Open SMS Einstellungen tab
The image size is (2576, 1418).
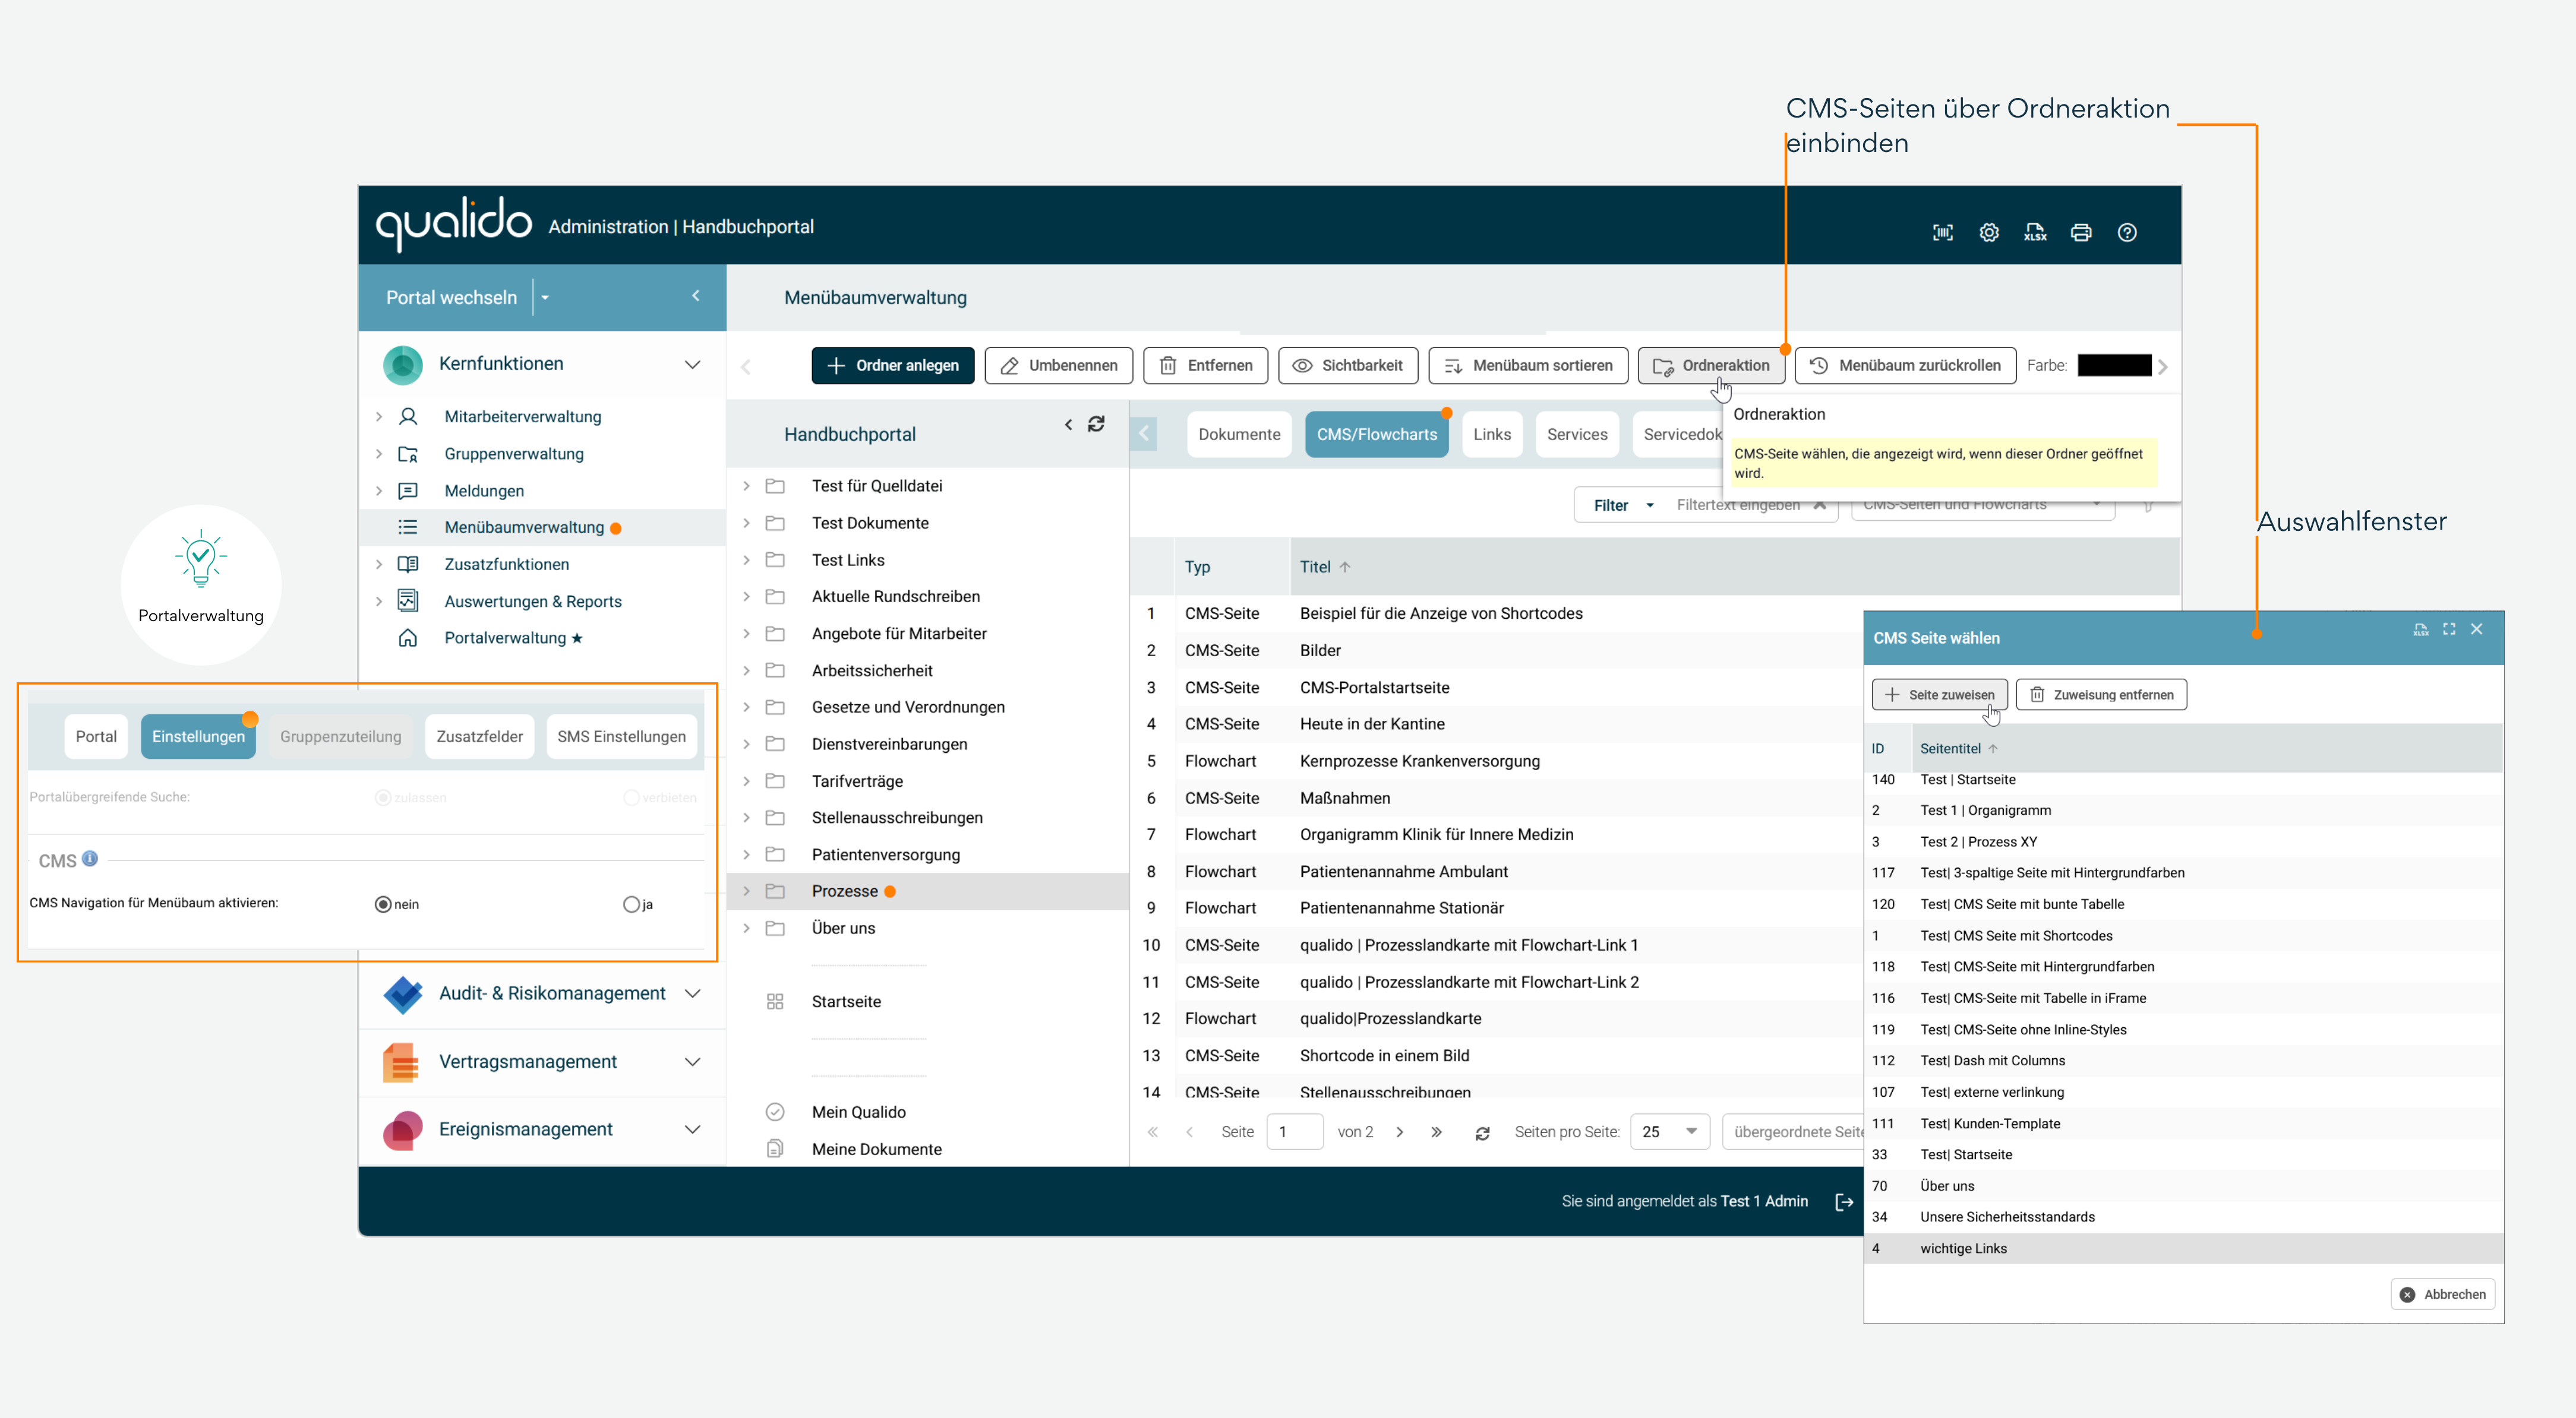[621, 736]
